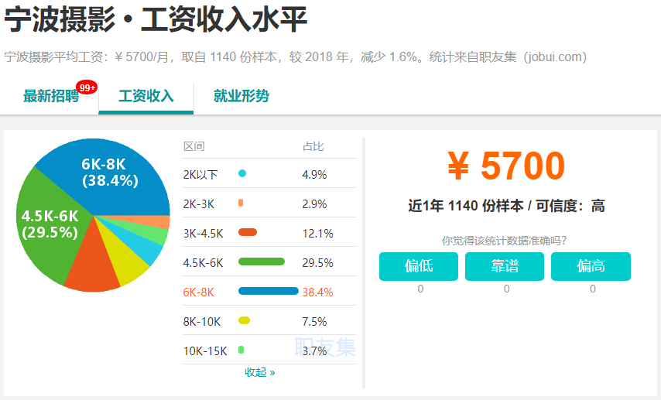
Task: Vote 偏高 on the salary statistic
Action: coord(591,266)
